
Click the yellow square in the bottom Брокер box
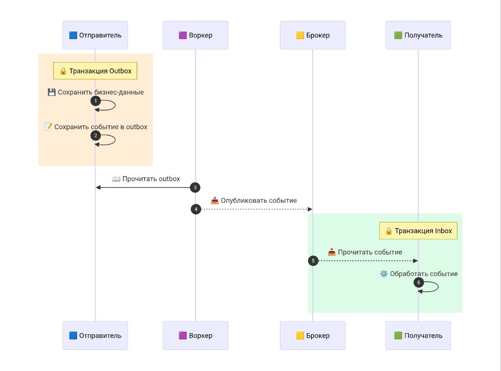300,335
